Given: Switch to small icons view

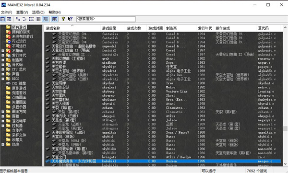Looking at the screenshot, I should (24, 19).
